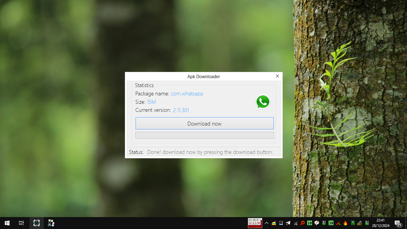Click the 15M size value
The image size is (407, 229).
coord(151,102)
